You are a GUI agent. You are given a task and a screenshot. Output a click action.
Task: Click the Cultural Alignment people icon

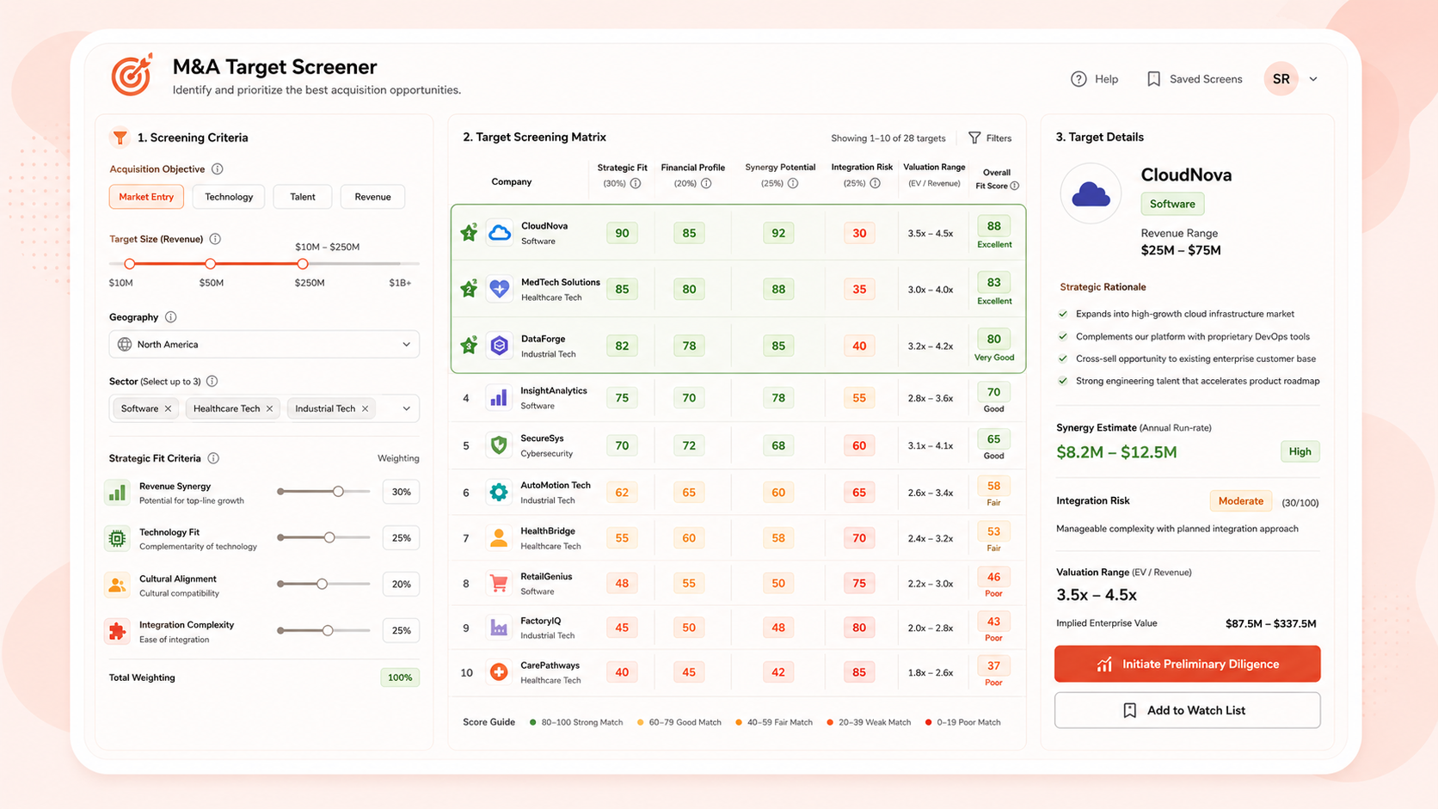117,585
